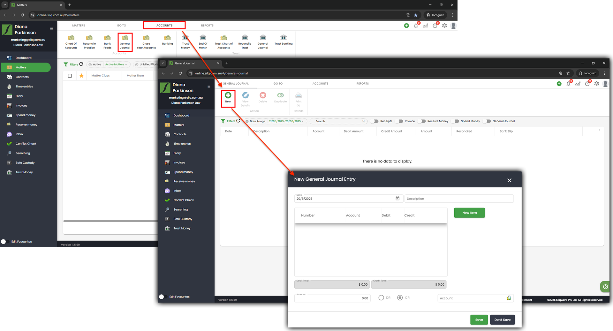Viewport: 613px width, 331px height.
Task: Expand Active Matters filter dropdown
Action: (x=116, y=64)
